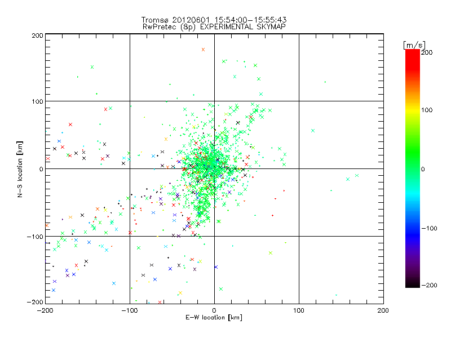
Task: Select the 'RwPretec (8p) EXPERIMENTAL SKYMAP' subtitle
Action: point(214,27)
